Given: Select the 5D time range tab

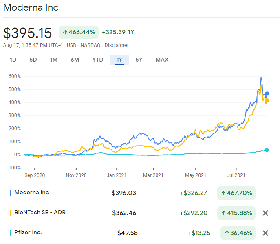Looking at the screenshot, I should [x=33, y=60].
